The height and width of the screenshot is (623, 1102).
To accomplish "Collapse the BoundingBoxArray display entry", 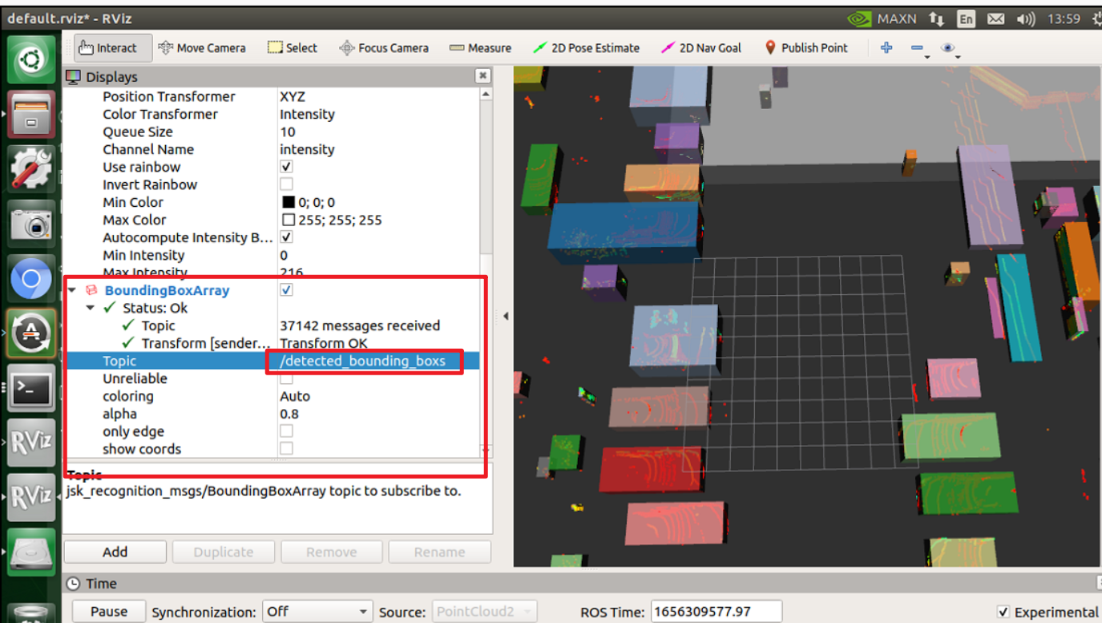I will [x=71, y=290].
